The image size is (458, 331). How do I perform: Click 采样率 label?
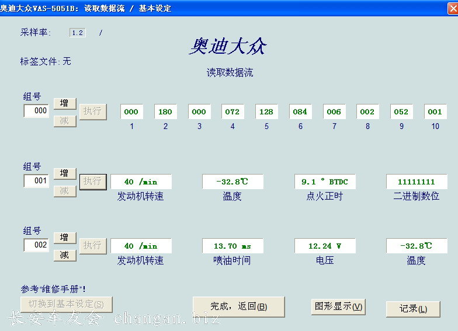pos(35,33)
